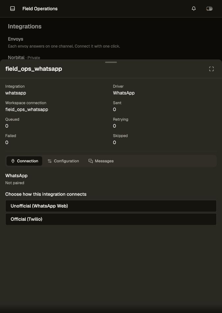Image resolution: width=222 pixels, height=313 pixels.
Task: Click the Retrying count value
Action: [x=114, y=126]
